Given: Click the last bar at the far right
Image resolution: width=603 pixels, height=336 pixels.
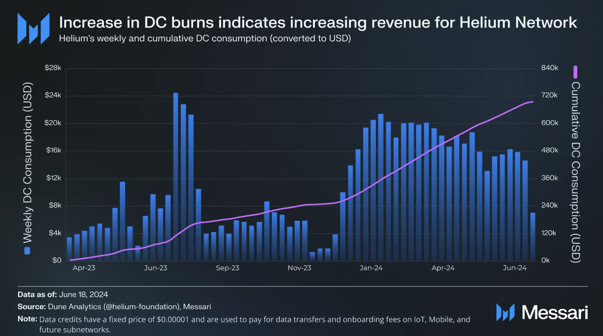Looking at the screenshot, I should [533, 236].
